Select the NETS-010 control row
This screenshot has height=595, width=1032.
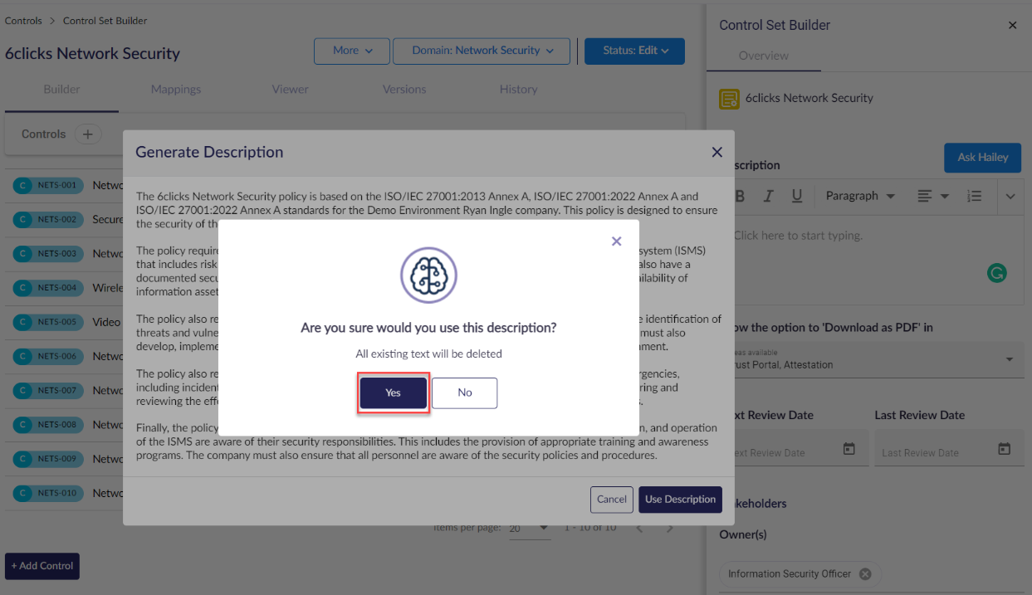pos(65,493)
